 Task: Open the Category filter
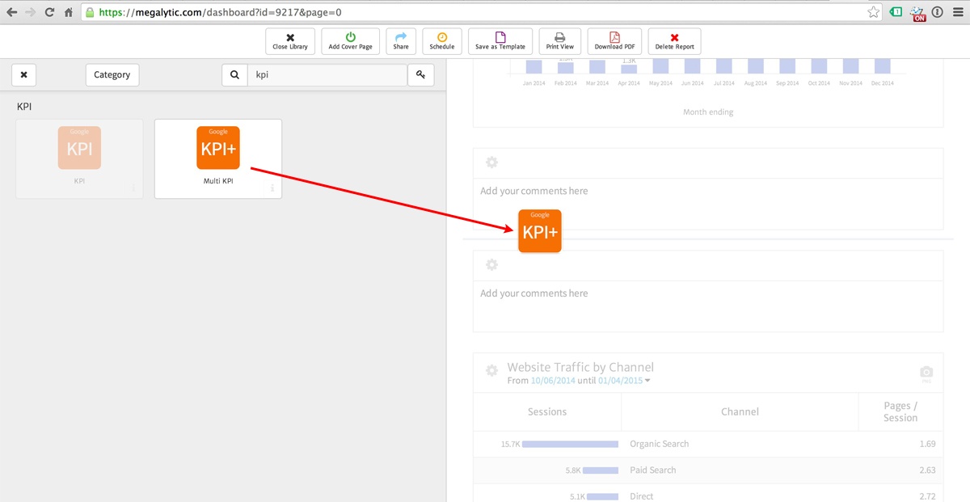click(x=112, y=75)
